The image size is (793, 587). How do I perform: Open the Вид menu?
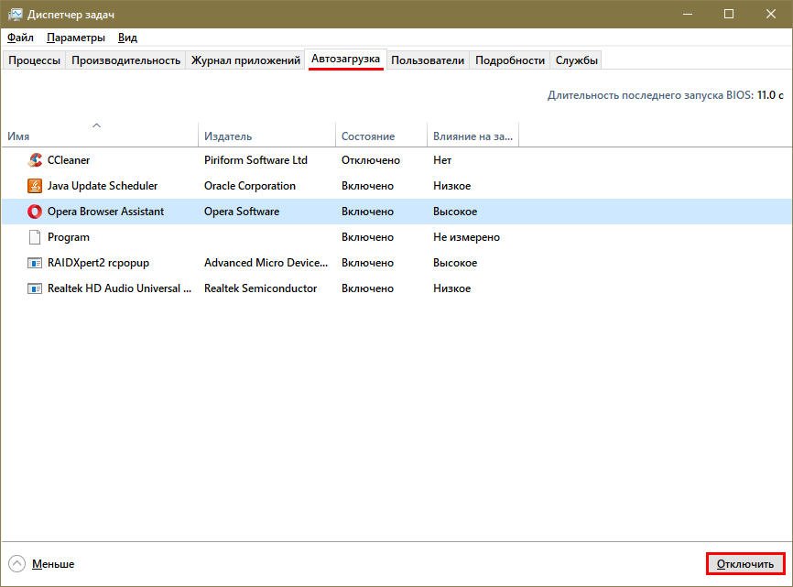point(127,38)
